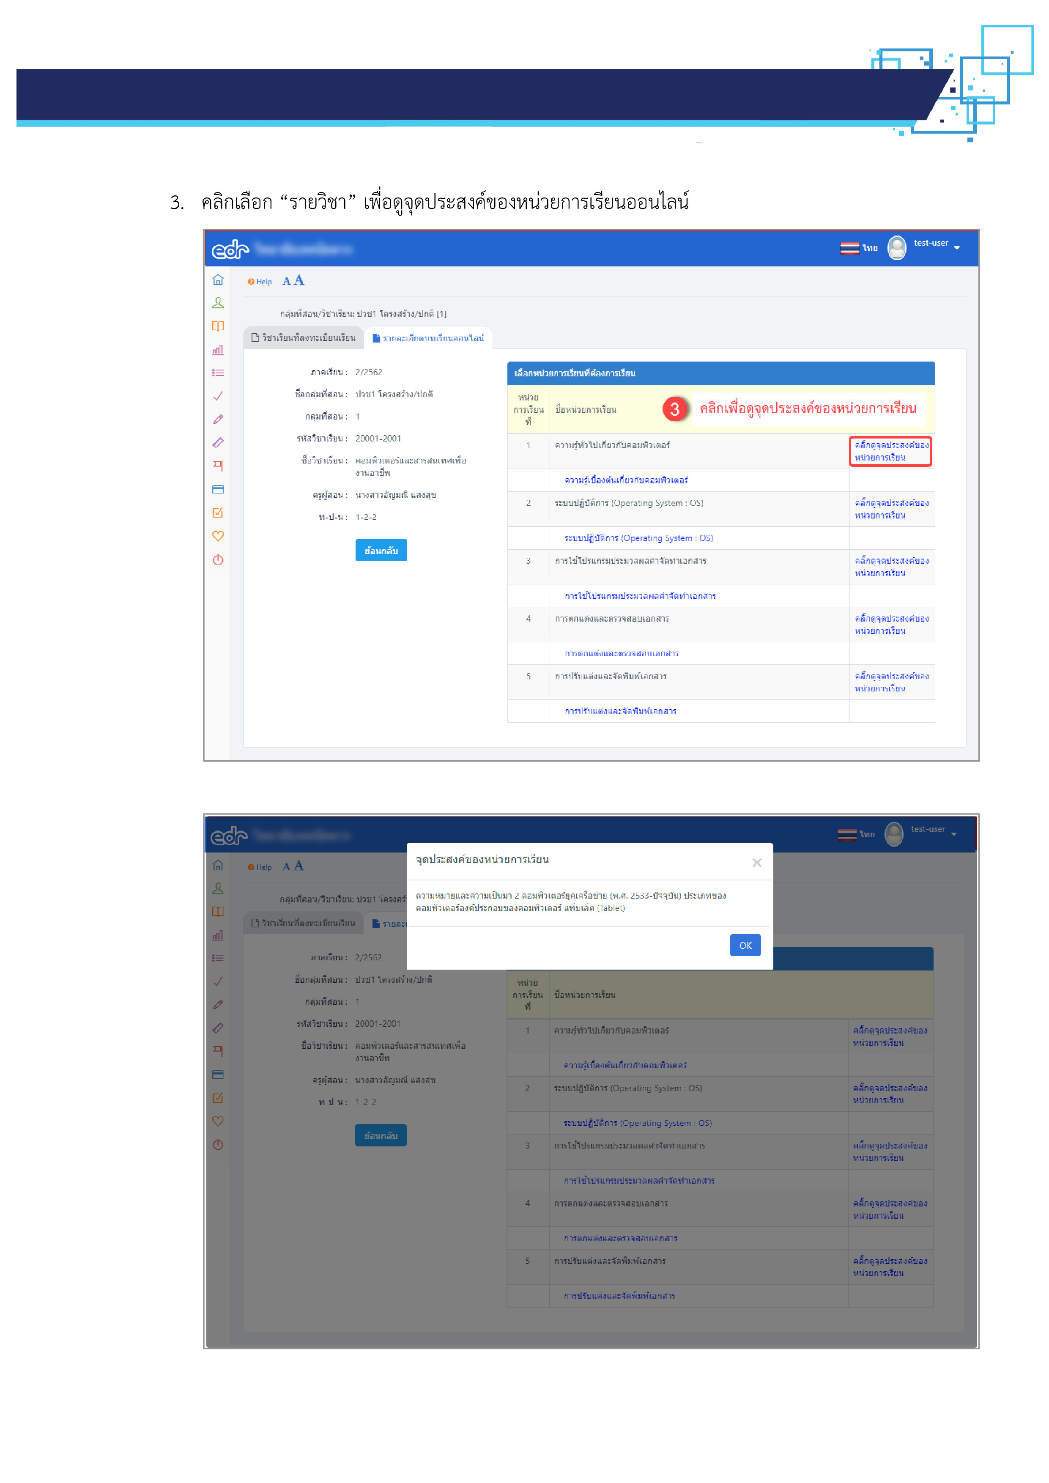Select รายละเอียดบทเรียนออนไลน์ tab in upper screenshot
1049x1483 pixels.
(428, 338)
